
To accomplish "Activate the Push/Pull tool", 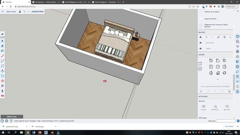I will 2,71.
